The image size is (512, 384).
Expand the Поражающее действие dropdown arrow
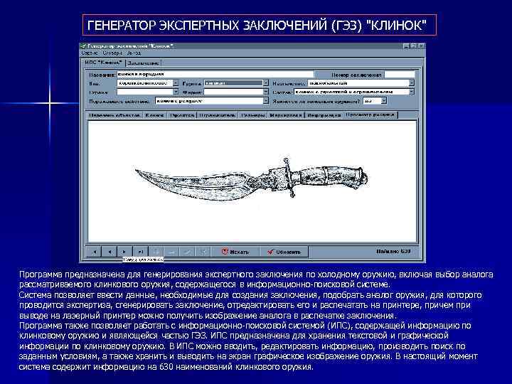265,101
